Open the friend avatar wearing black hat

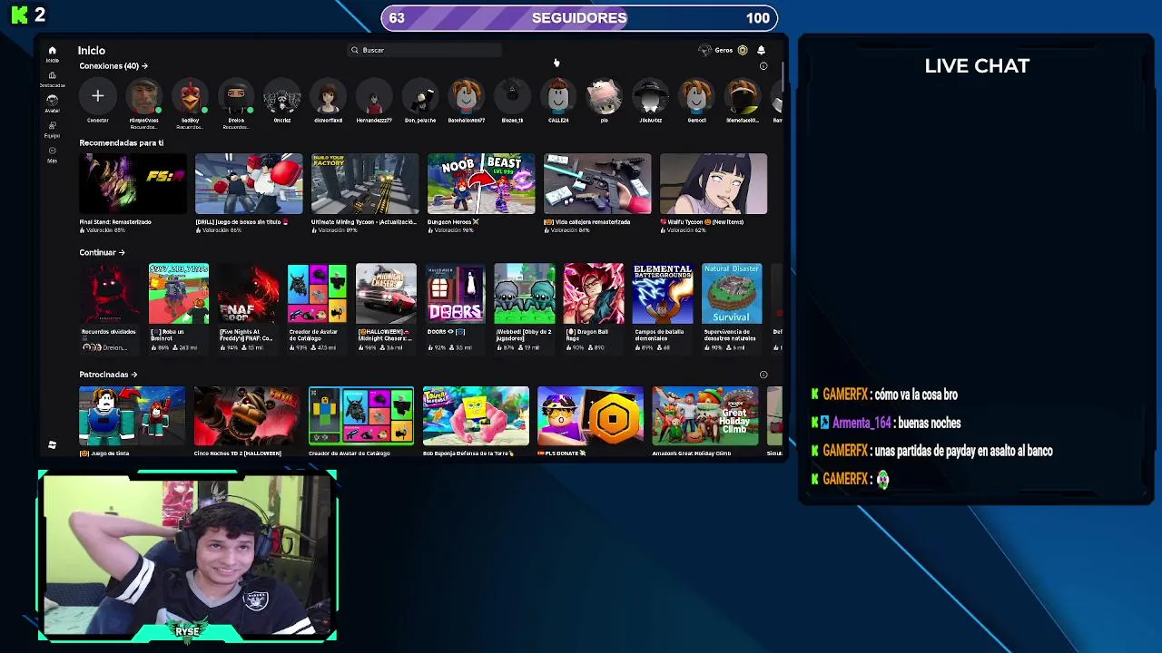tap(651, 96)
